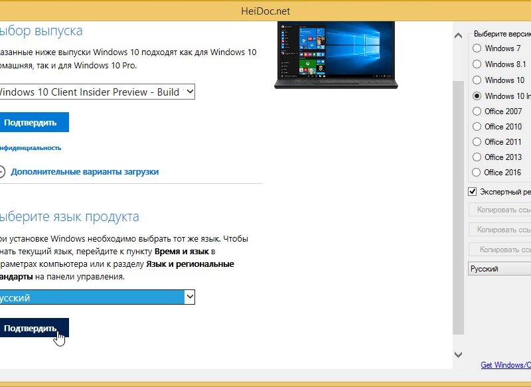Select the Windows 10 Insider radio option
The image size is (531, 387).
[477, 96]
